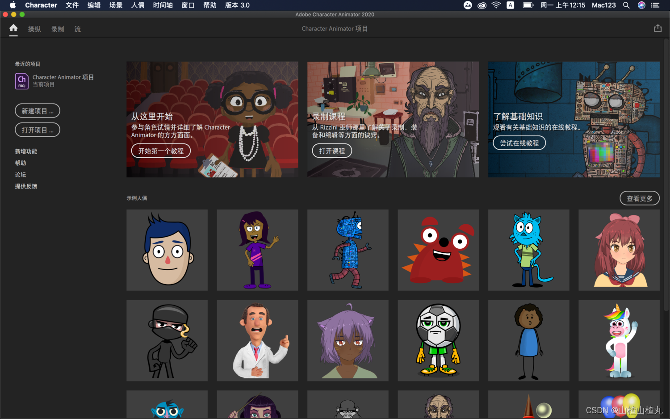Open the Ch project icon in recent projects
This screenshot has width=670, height=419.
click(21, 81)
